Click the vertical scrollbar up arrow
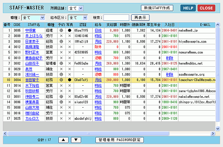The height and width of the screenshot is (147, 223). coord(218,25)
